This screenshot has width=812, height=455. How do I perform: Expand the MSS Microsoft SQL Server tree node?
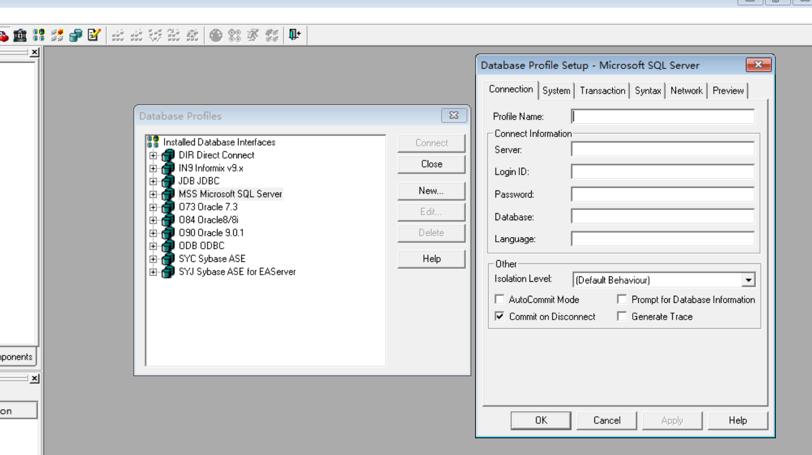coord(153,194)
